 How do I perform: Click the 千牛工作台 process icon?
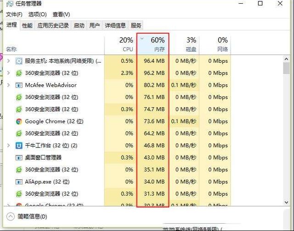coord(19,146)
